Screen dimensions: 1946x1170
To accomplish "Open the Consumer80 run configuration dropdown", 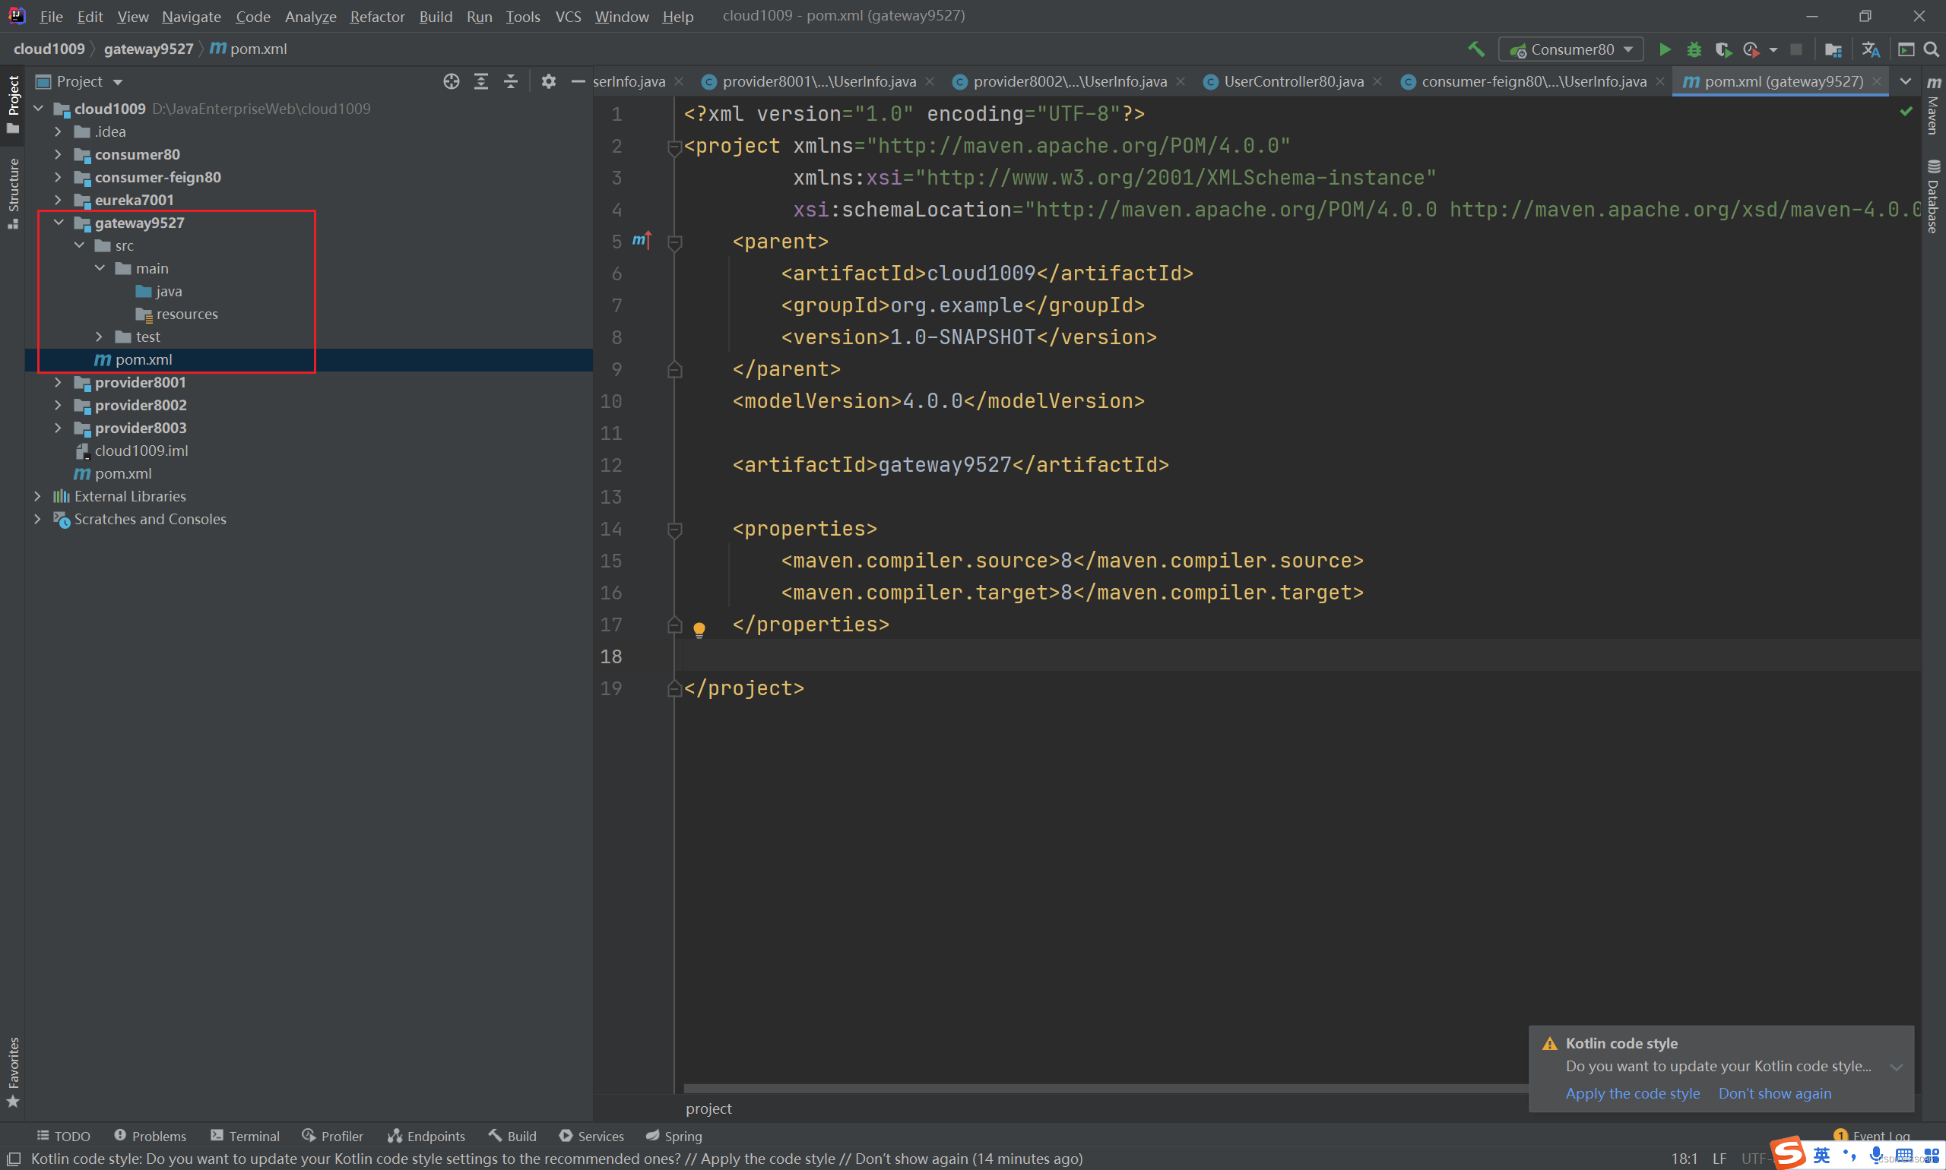I will pyautogui.click(x=1570, y=49).
